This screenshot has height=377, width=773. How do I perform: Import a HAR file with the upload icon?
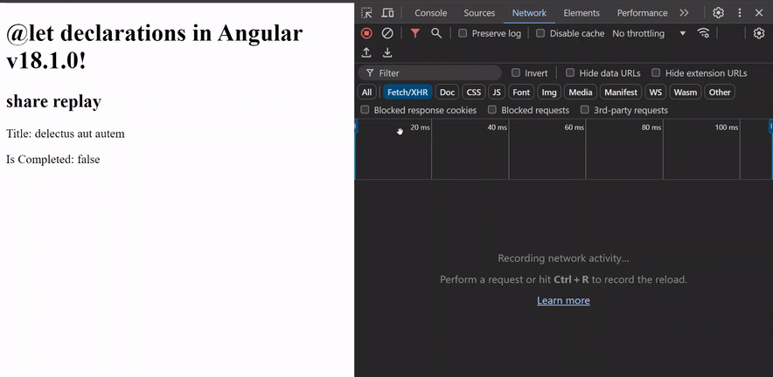click(366, 52)
